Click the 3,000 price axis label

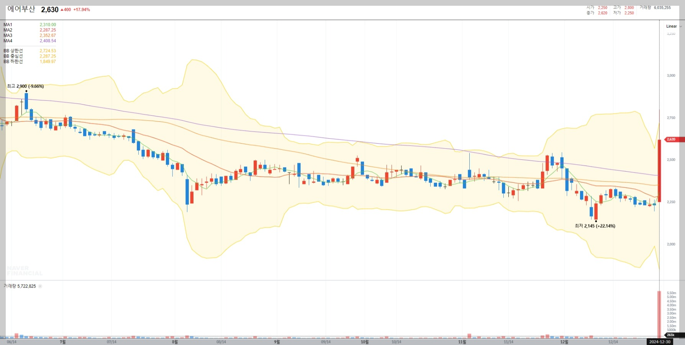[x=671, y=75]
